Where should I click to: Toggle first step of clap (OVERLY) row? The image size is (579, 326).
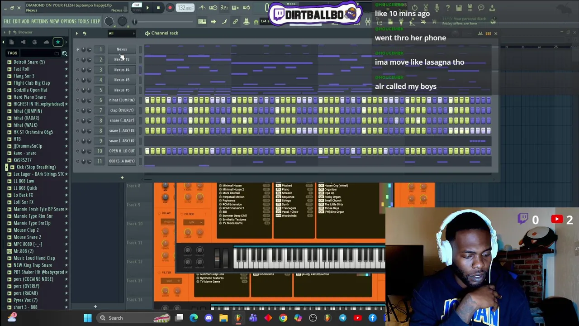147,110
